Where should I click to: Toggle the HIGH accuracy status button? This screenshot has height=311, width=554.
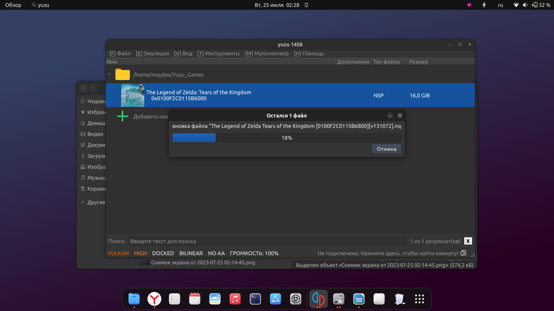(141, 253)
